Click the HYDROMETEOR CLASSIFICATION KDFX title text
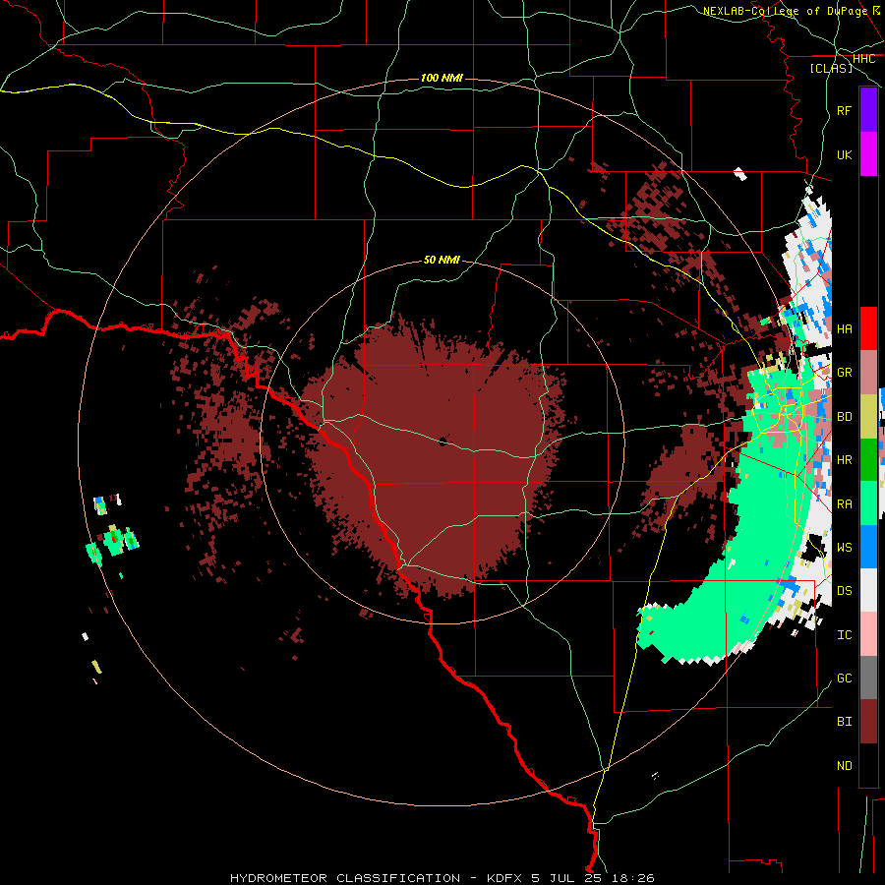885x885 pixels. coord(442,878)
